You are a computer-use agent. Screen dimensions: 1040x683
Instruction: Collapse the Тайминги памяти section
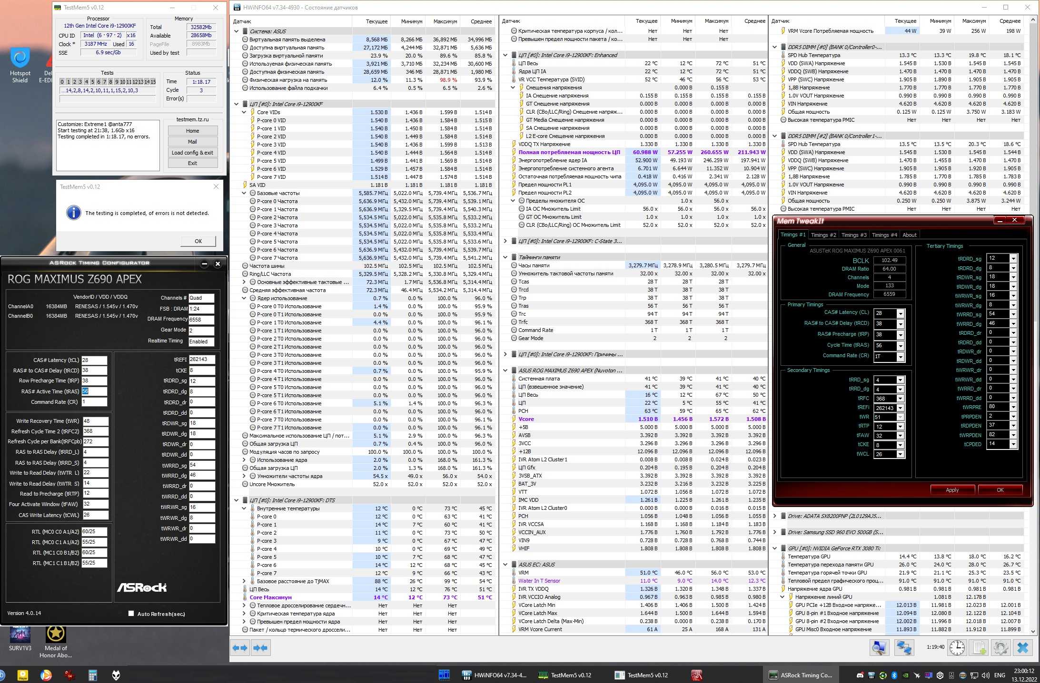pos(505,257)
